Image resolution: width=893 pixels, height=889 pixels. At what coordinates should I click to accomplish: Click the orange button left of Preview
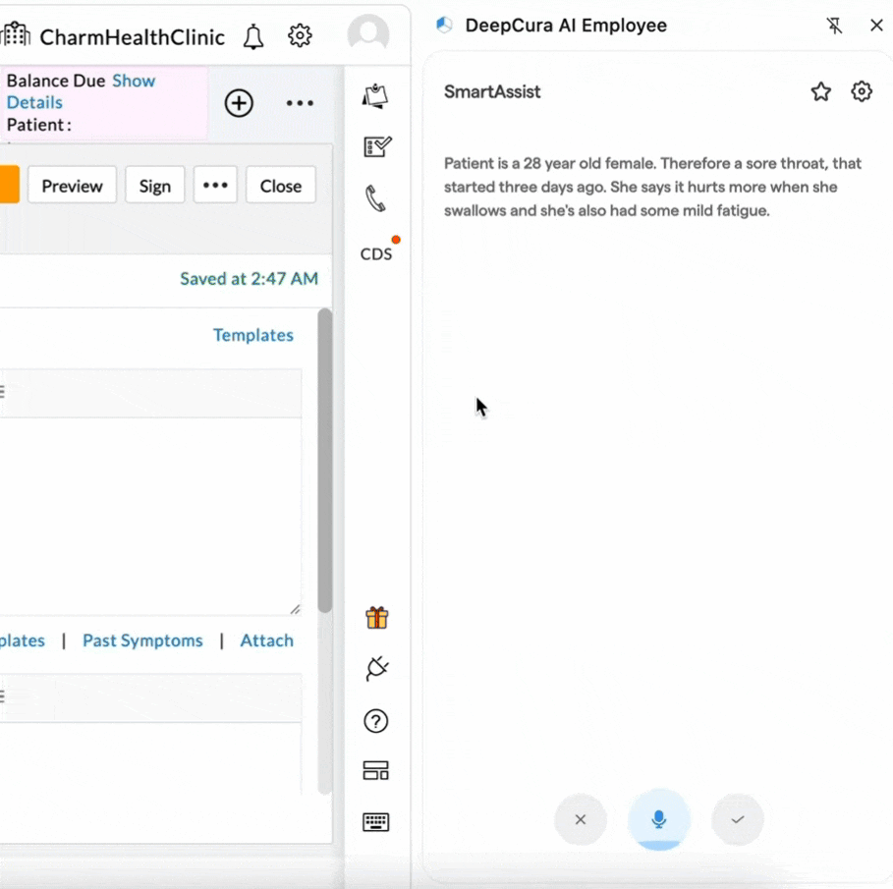coord(10,185)
